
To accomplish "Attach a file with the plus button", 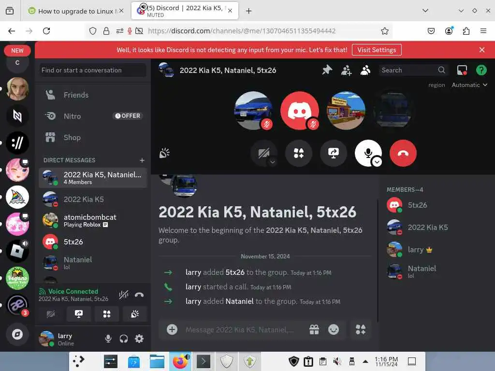I will [x=172, y=329].
